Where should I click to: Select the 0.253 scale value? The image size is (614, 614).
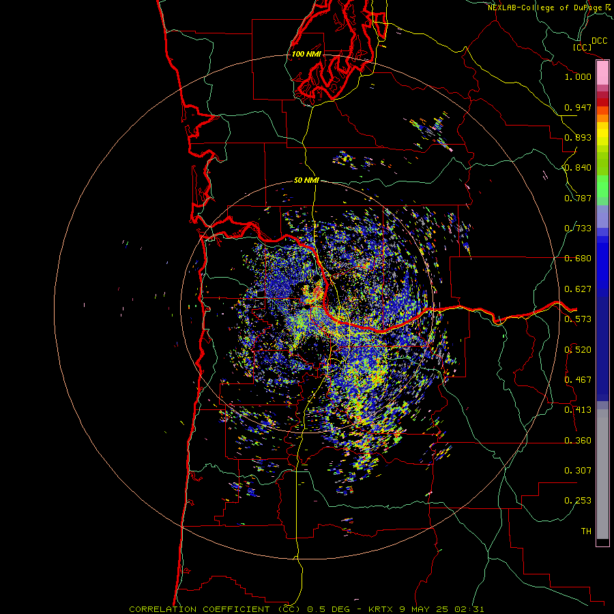point(578,501)
